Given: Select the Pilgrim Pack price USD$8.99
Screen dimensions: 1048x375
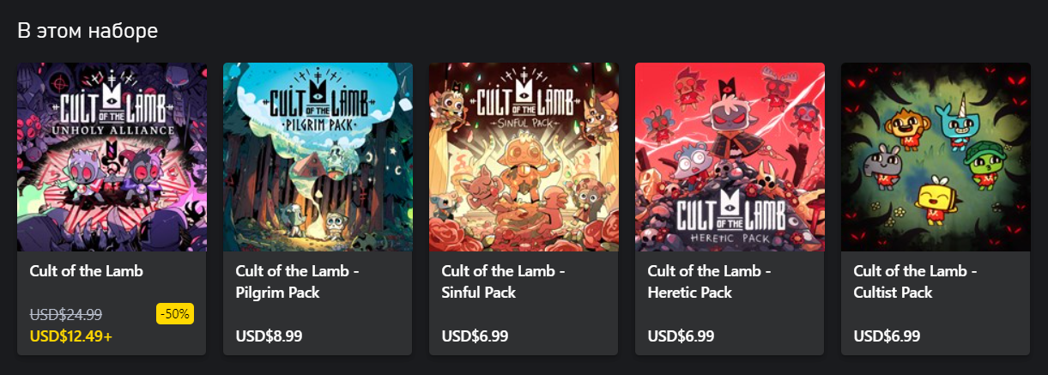Looking at the screenshot, I should (x=269, y=336).
